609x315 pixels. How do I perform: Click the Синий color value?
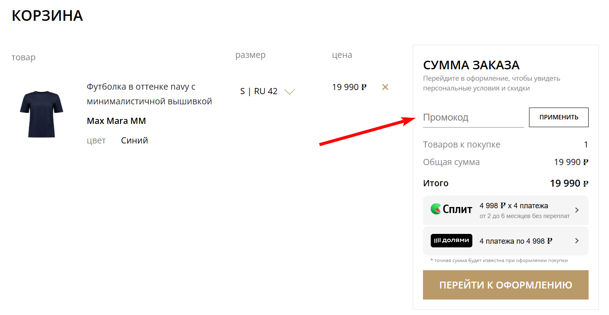[x=134, y=141]
